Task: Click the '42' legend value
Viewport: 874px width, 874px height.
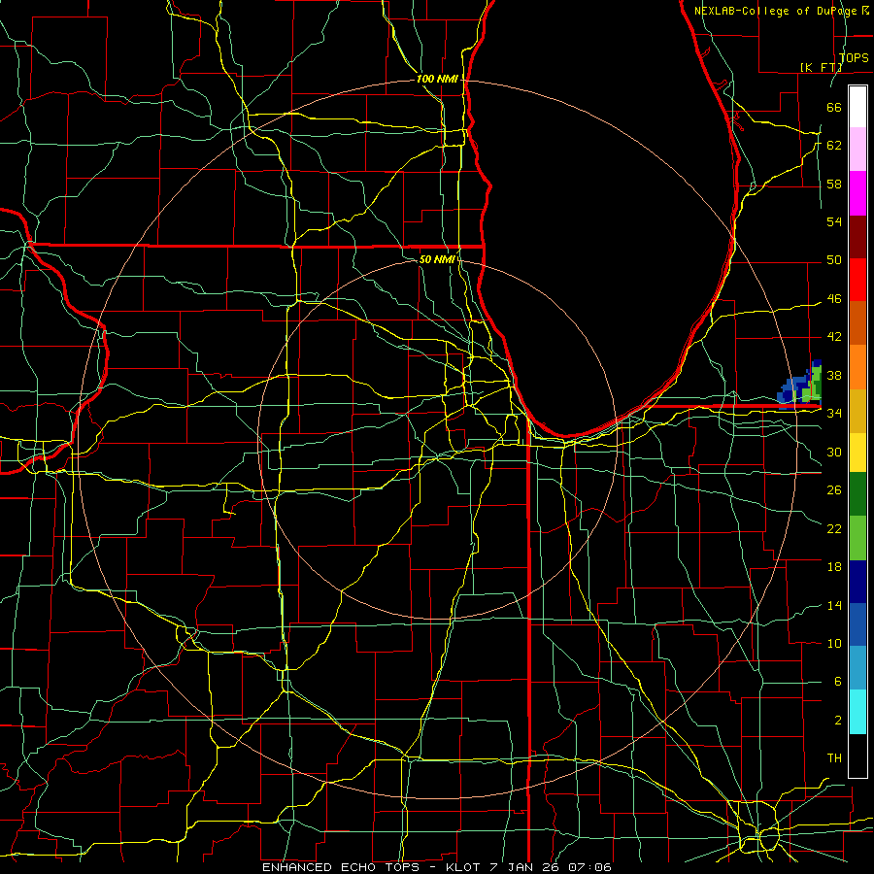Action: [x=834, y=336]
